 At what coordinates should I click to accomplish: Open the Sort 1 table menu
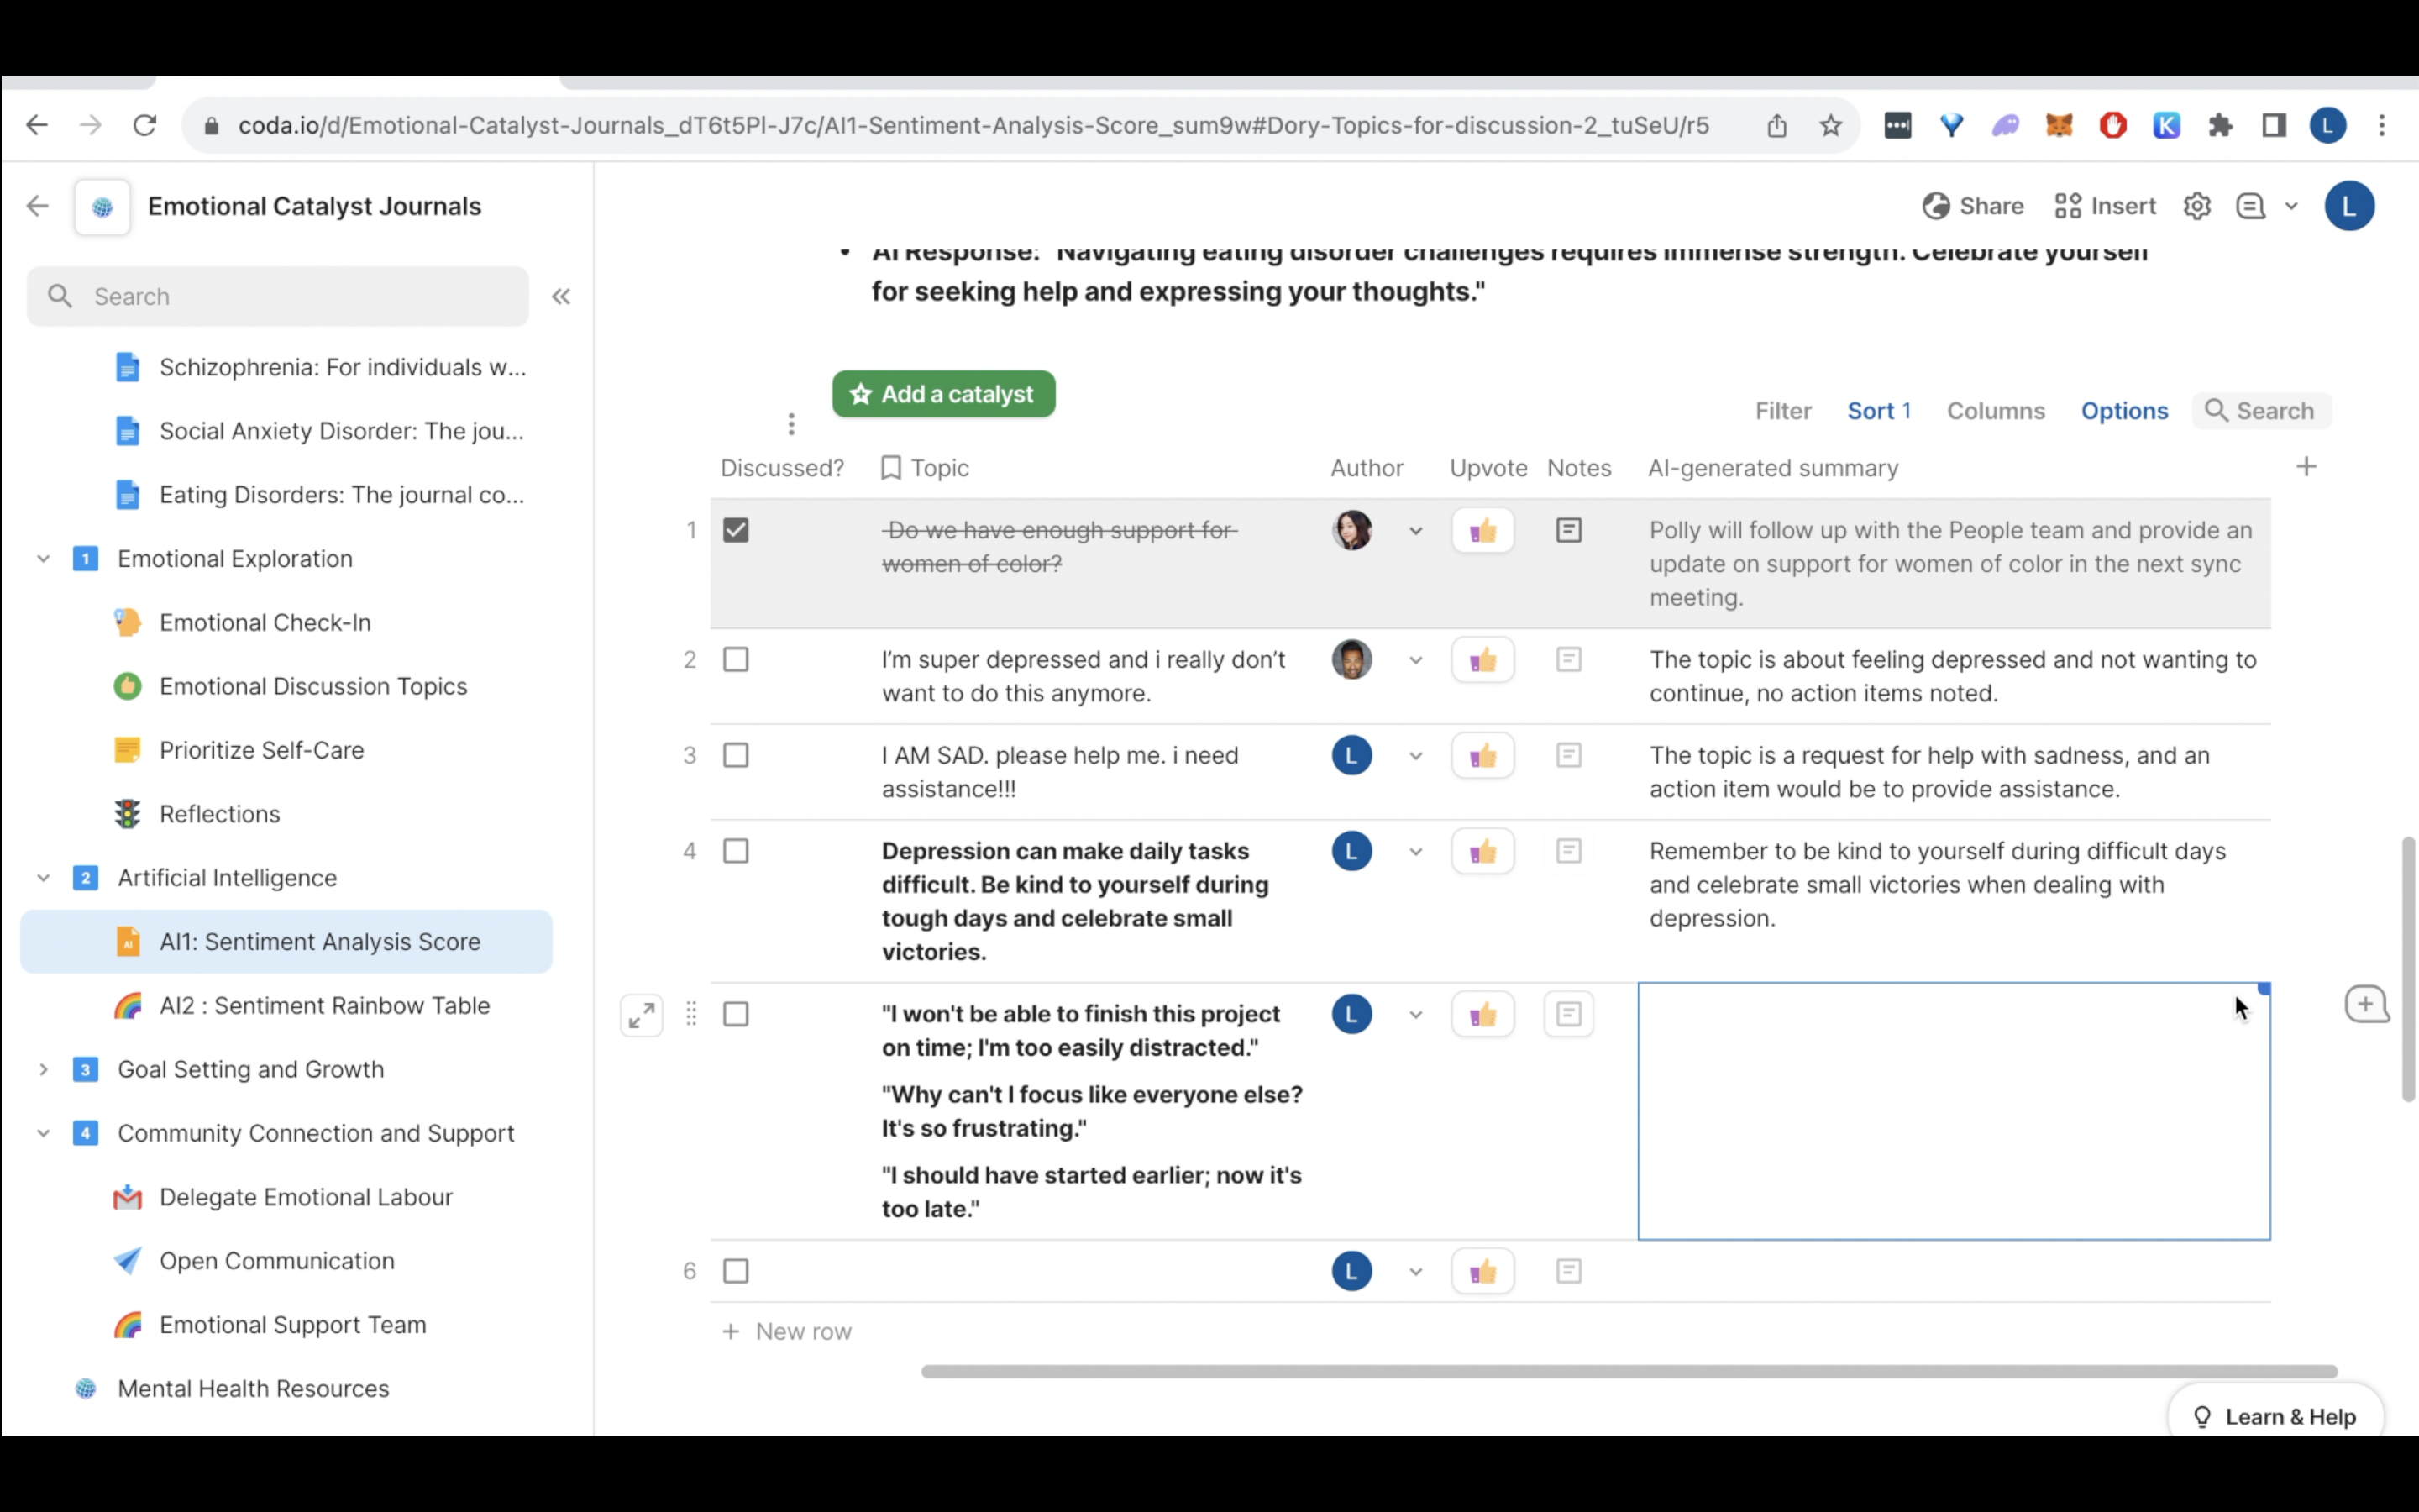point(1878,411)
